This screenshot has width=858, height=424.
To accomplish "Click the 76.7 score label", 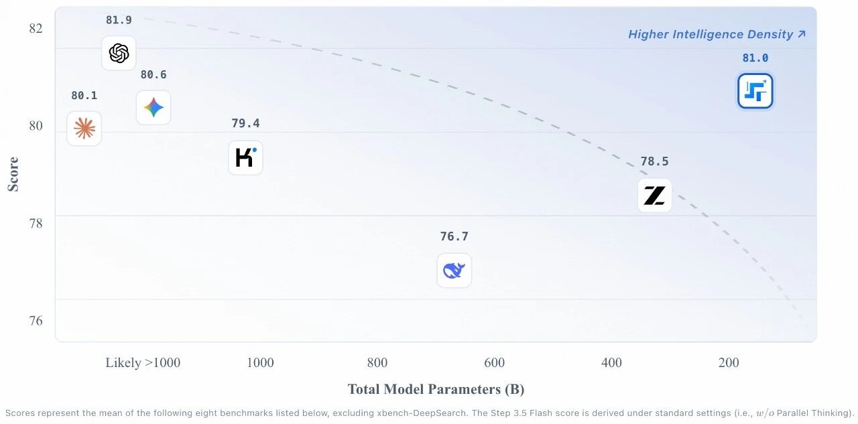I will [454, 236].
